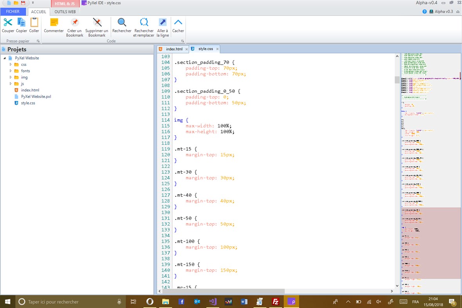Use the Commenter tool
The width and height of the screenshot is (462, 308).
53,25
